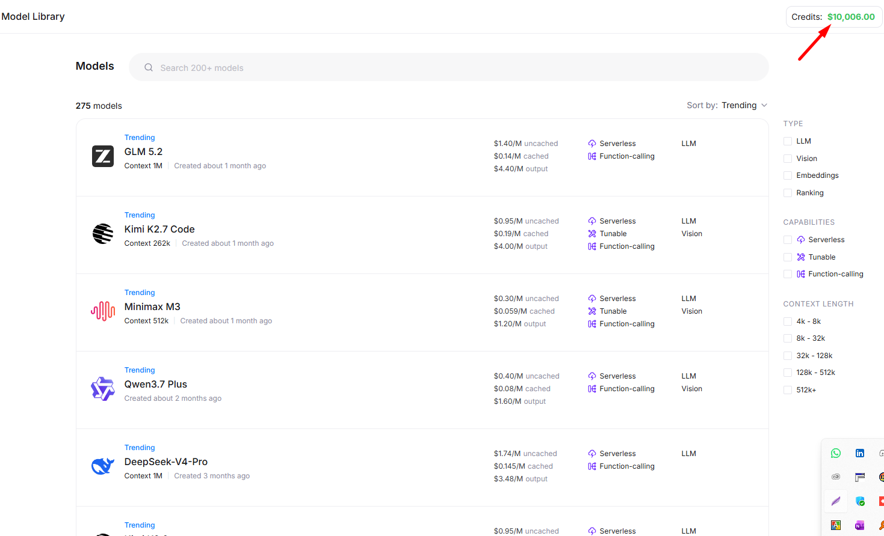Click the Function-calling icon in the DeepSeek-V4-Pro row
884x536 pixels.
pos(592,466)
